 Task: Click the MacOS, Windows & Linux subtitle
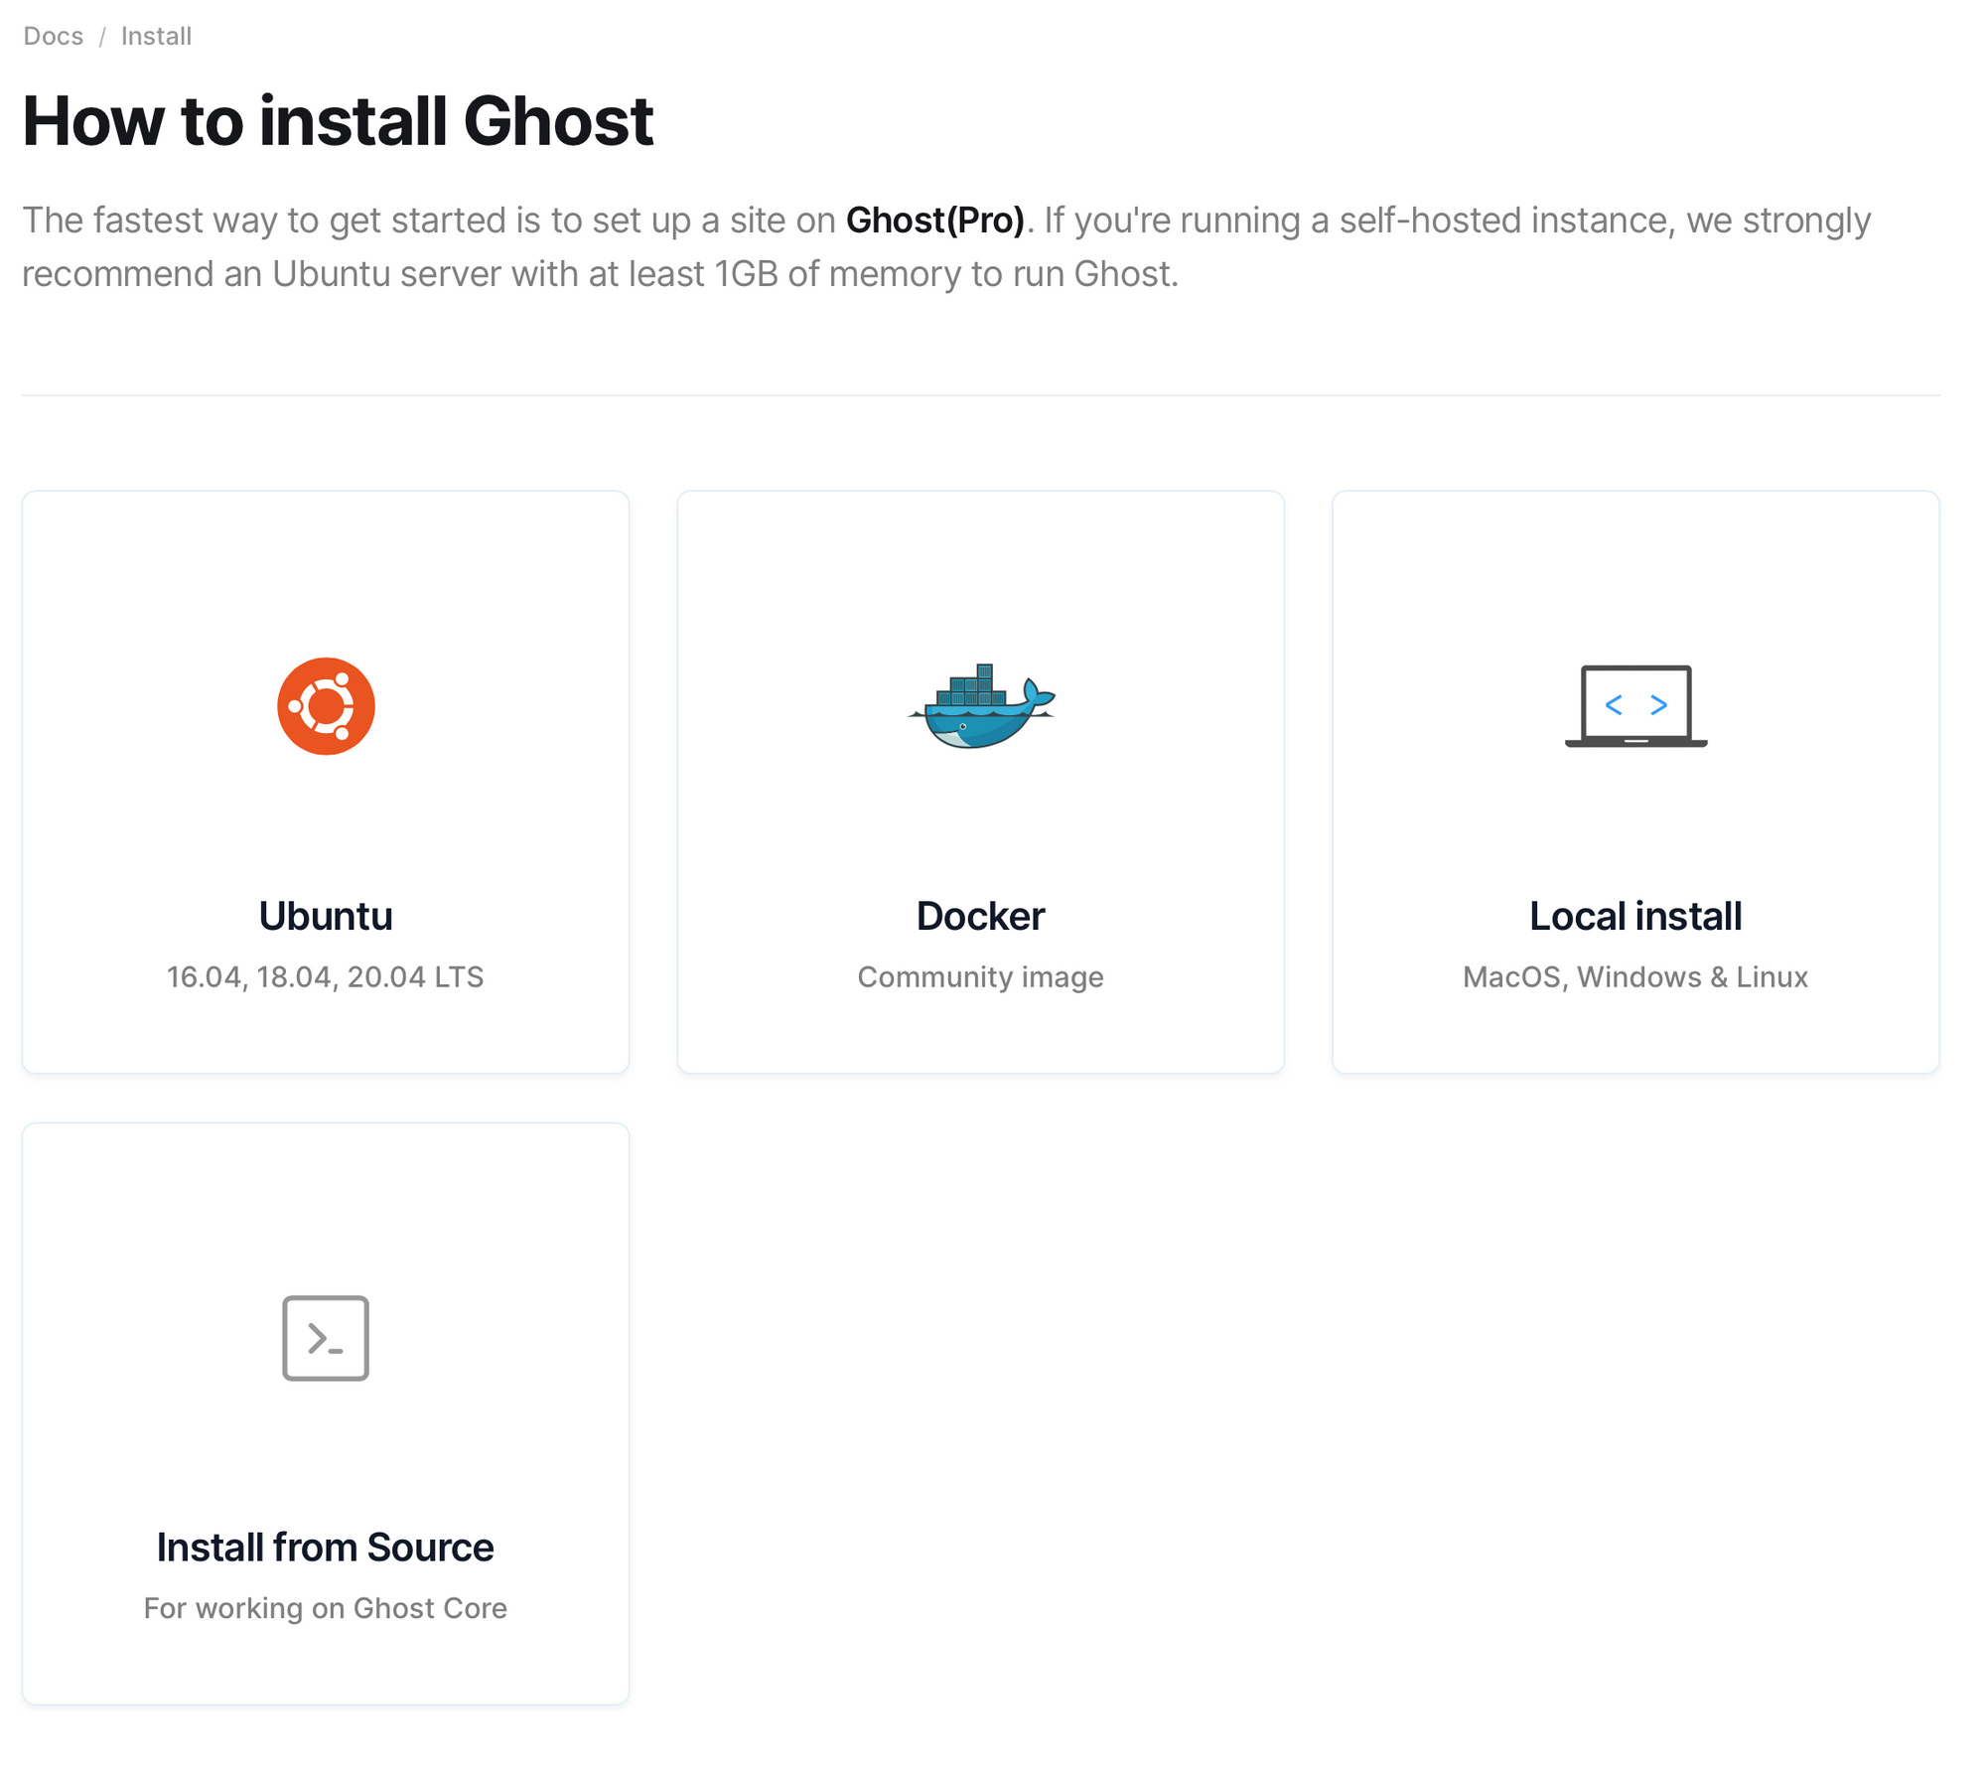click(x=1635, y=977)
